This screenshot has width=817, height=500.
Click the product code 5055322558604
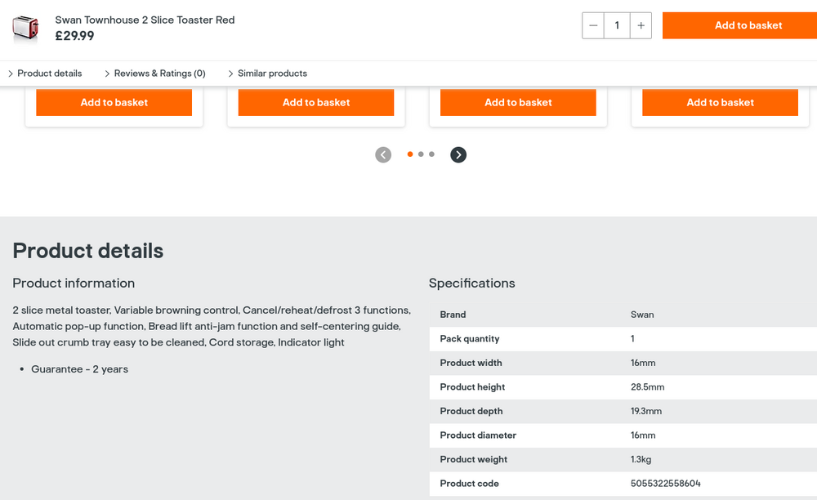tap(665, 484)
